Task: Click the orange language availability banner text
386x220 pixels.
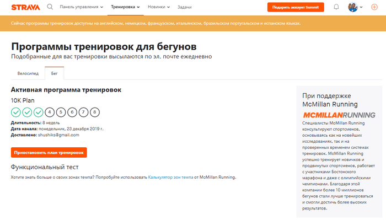Action: point(156,23)
